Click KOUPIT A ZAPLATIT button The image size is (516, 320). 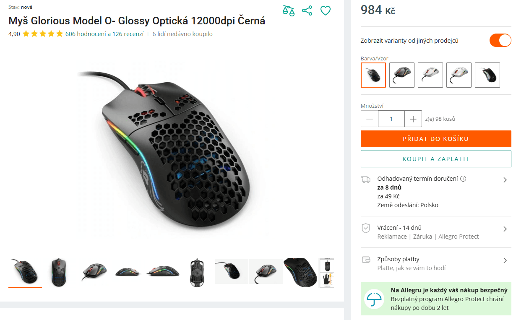[x=436, y=159]
